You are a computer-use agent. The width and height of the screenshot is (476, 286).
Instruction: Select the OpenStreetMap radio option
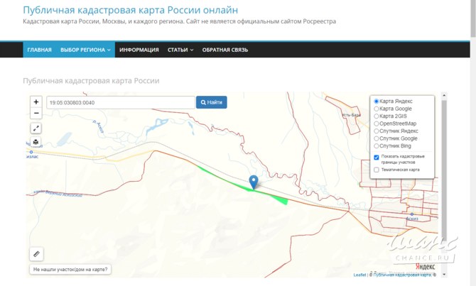(x=377, y=123)
